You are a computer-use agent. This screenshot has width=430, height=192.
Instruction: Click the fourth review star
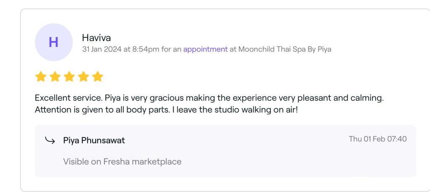pos(83,77)
